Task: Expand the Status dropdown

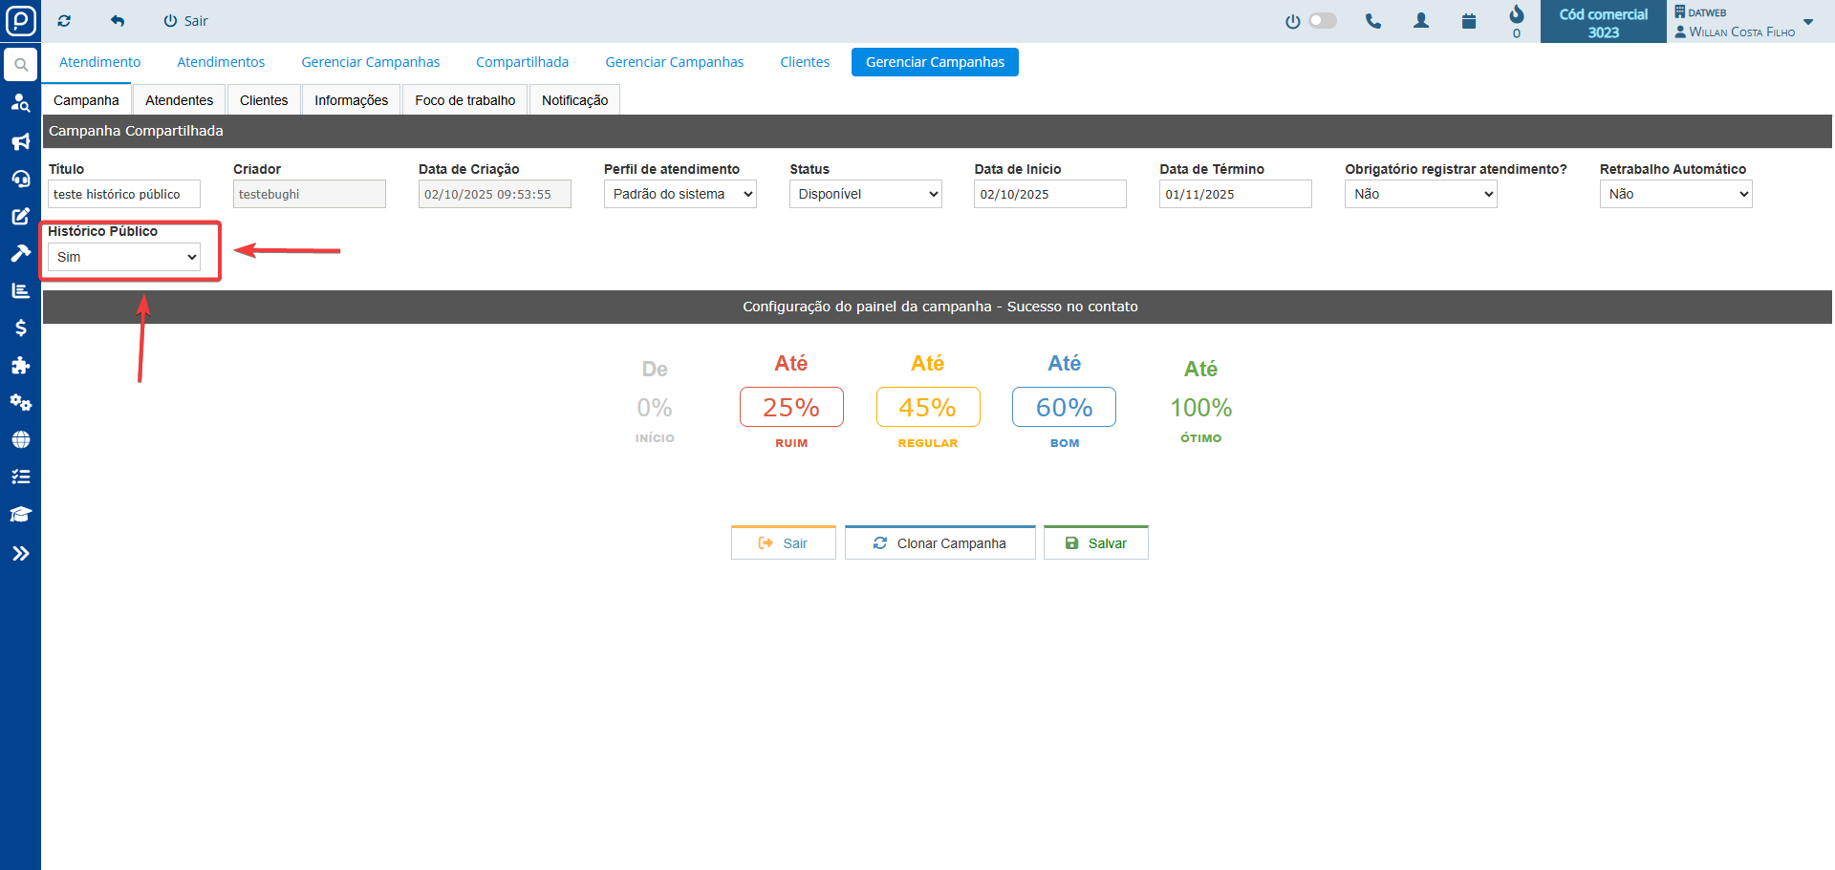Action: [x=865, y=194]
